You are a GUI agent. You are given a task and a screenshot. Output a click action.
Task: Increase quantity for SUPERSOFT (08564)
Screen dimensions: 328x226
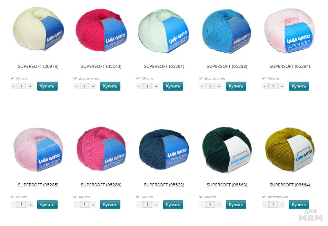[282, 205]
